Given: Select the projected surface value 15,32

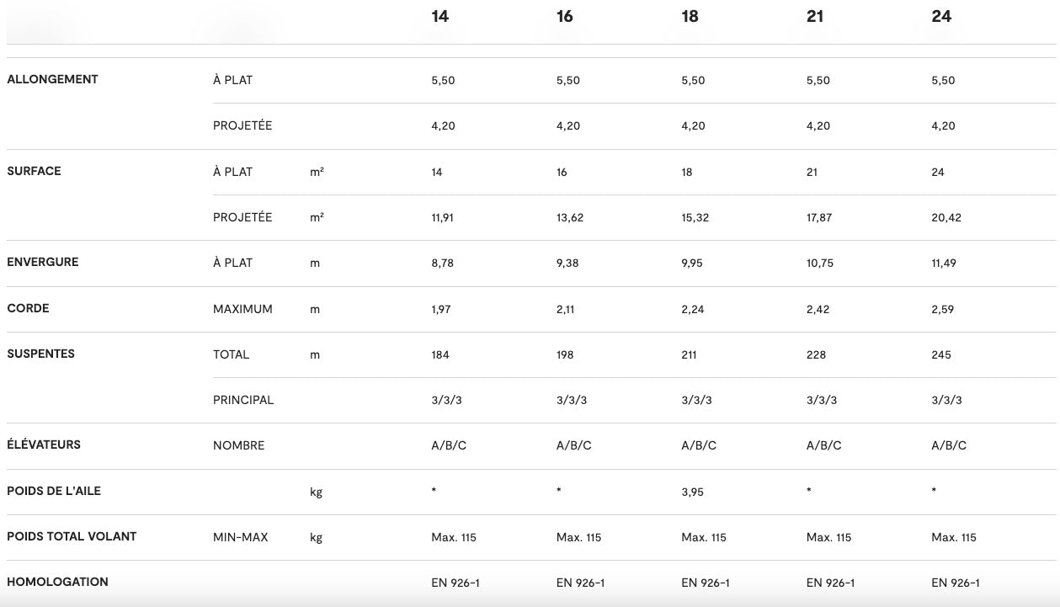Looking at the screenshot, I should tap(695, 217).
